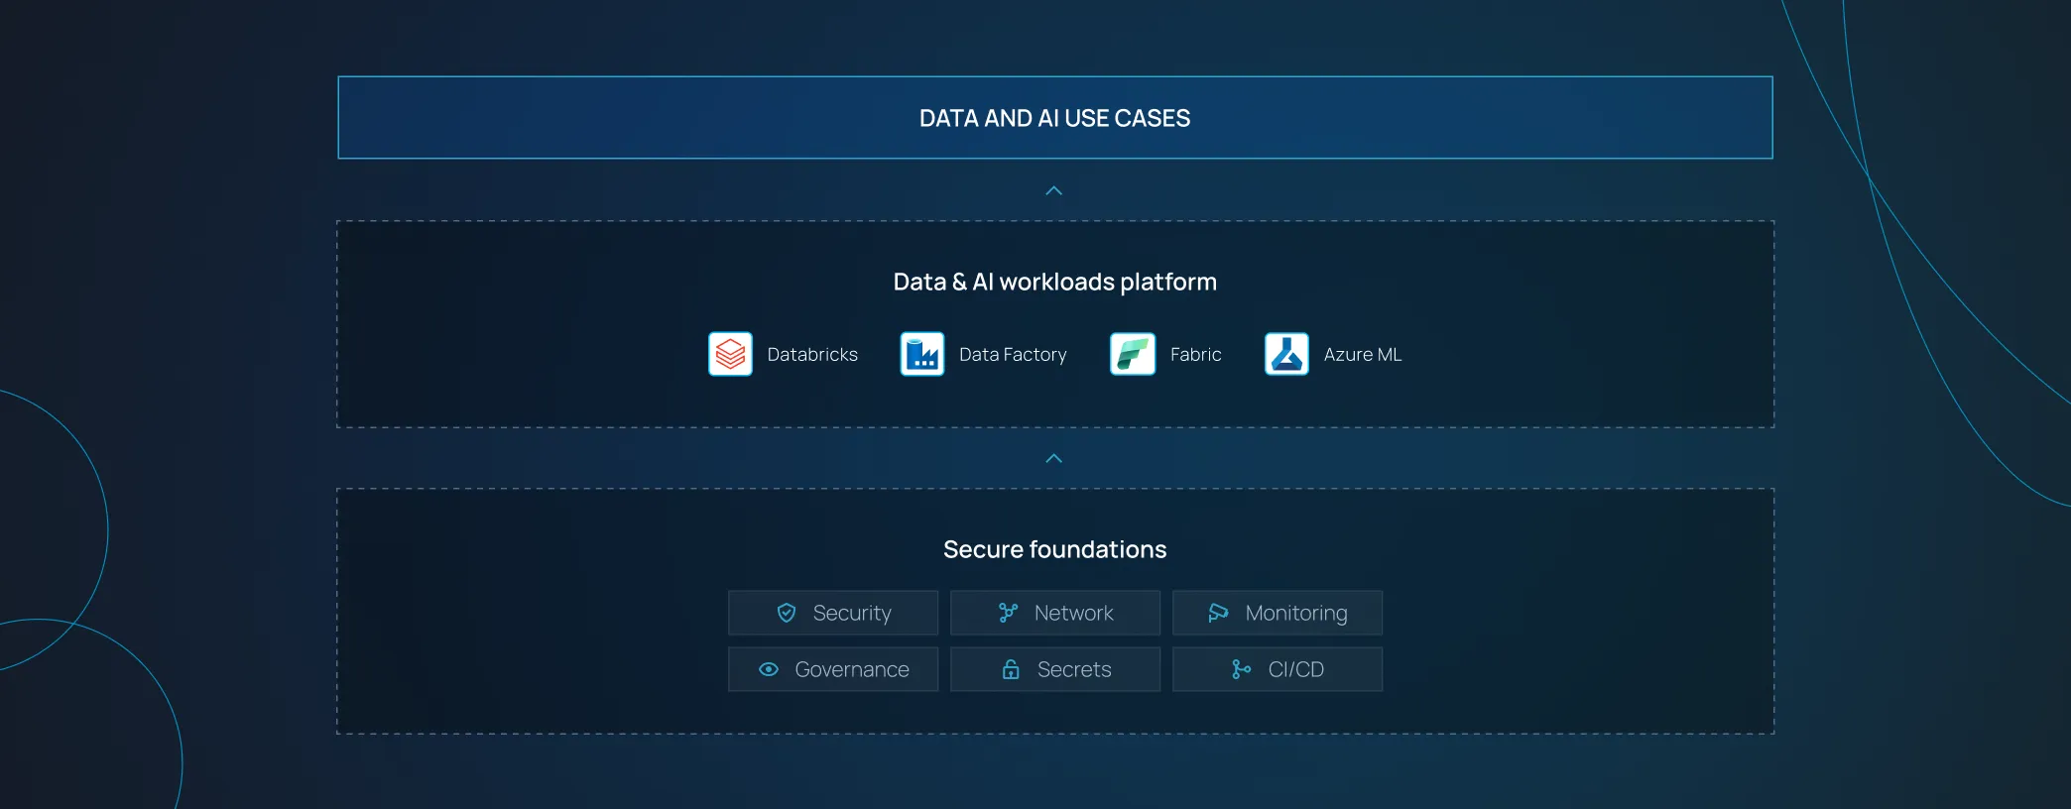Select the CI/CD tile
Viewport: 2071px width, 809px height.
pyautogui.click(x=1278, y=669)
